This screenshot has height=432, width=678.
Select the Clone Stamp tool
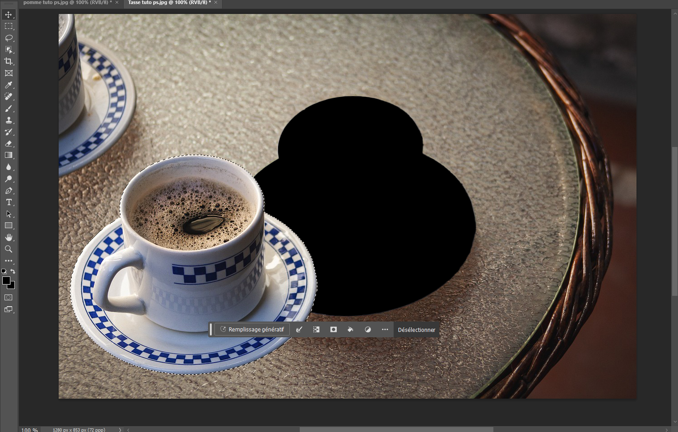9,120
